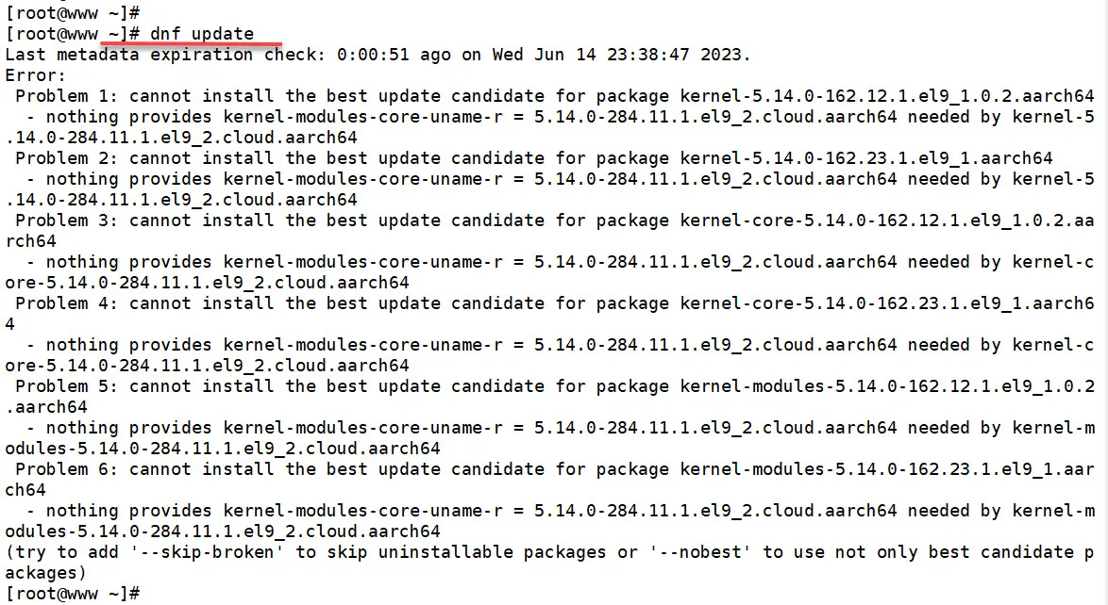Click the "Problem 4:" label
The width and height of the screenshot is (1108, 605).
coord(66,303)
